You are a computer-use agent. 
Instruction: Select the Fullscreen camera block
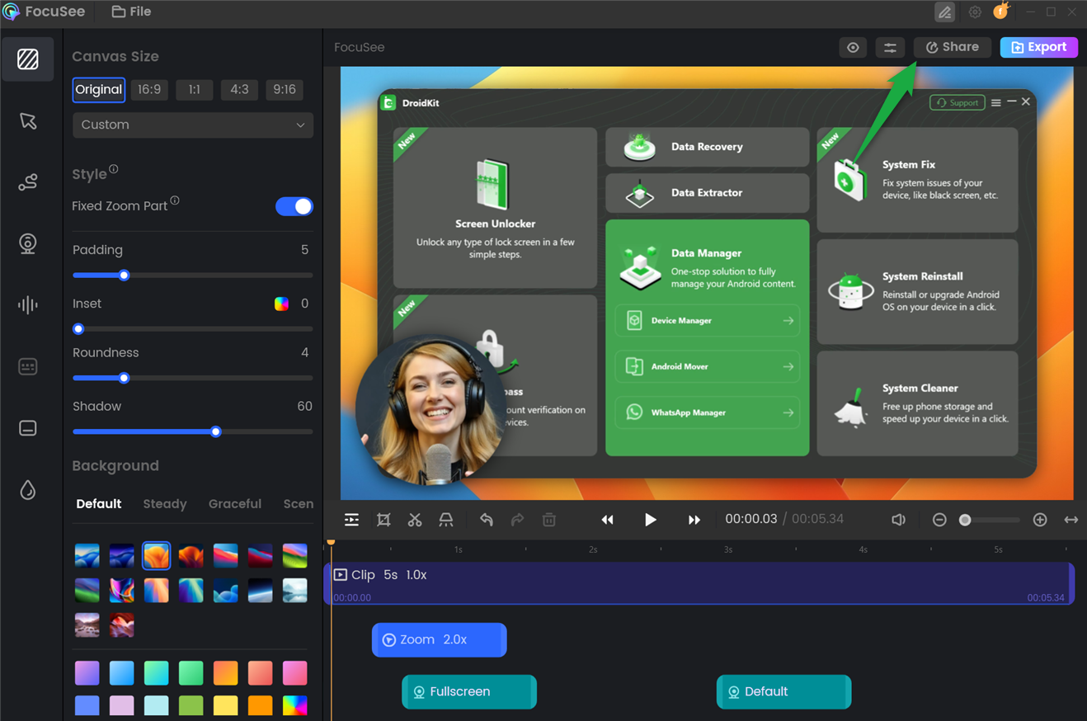(x=469, y=692)
